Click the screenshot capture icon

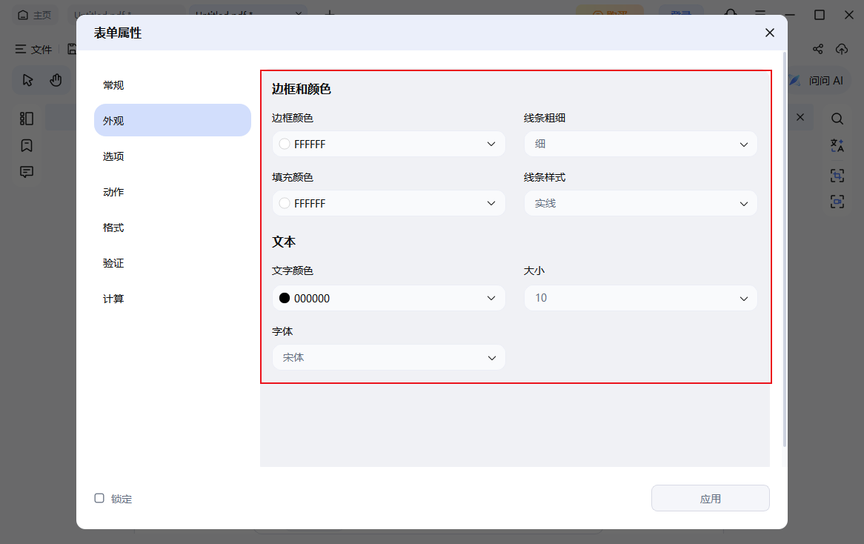pyautogui.click(x=837, y=202)
